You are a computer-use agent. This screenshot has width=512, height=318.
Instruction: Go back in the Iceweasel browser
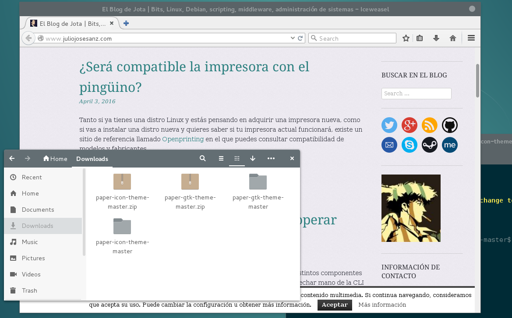pyautogui.click(x=28, y=38)
